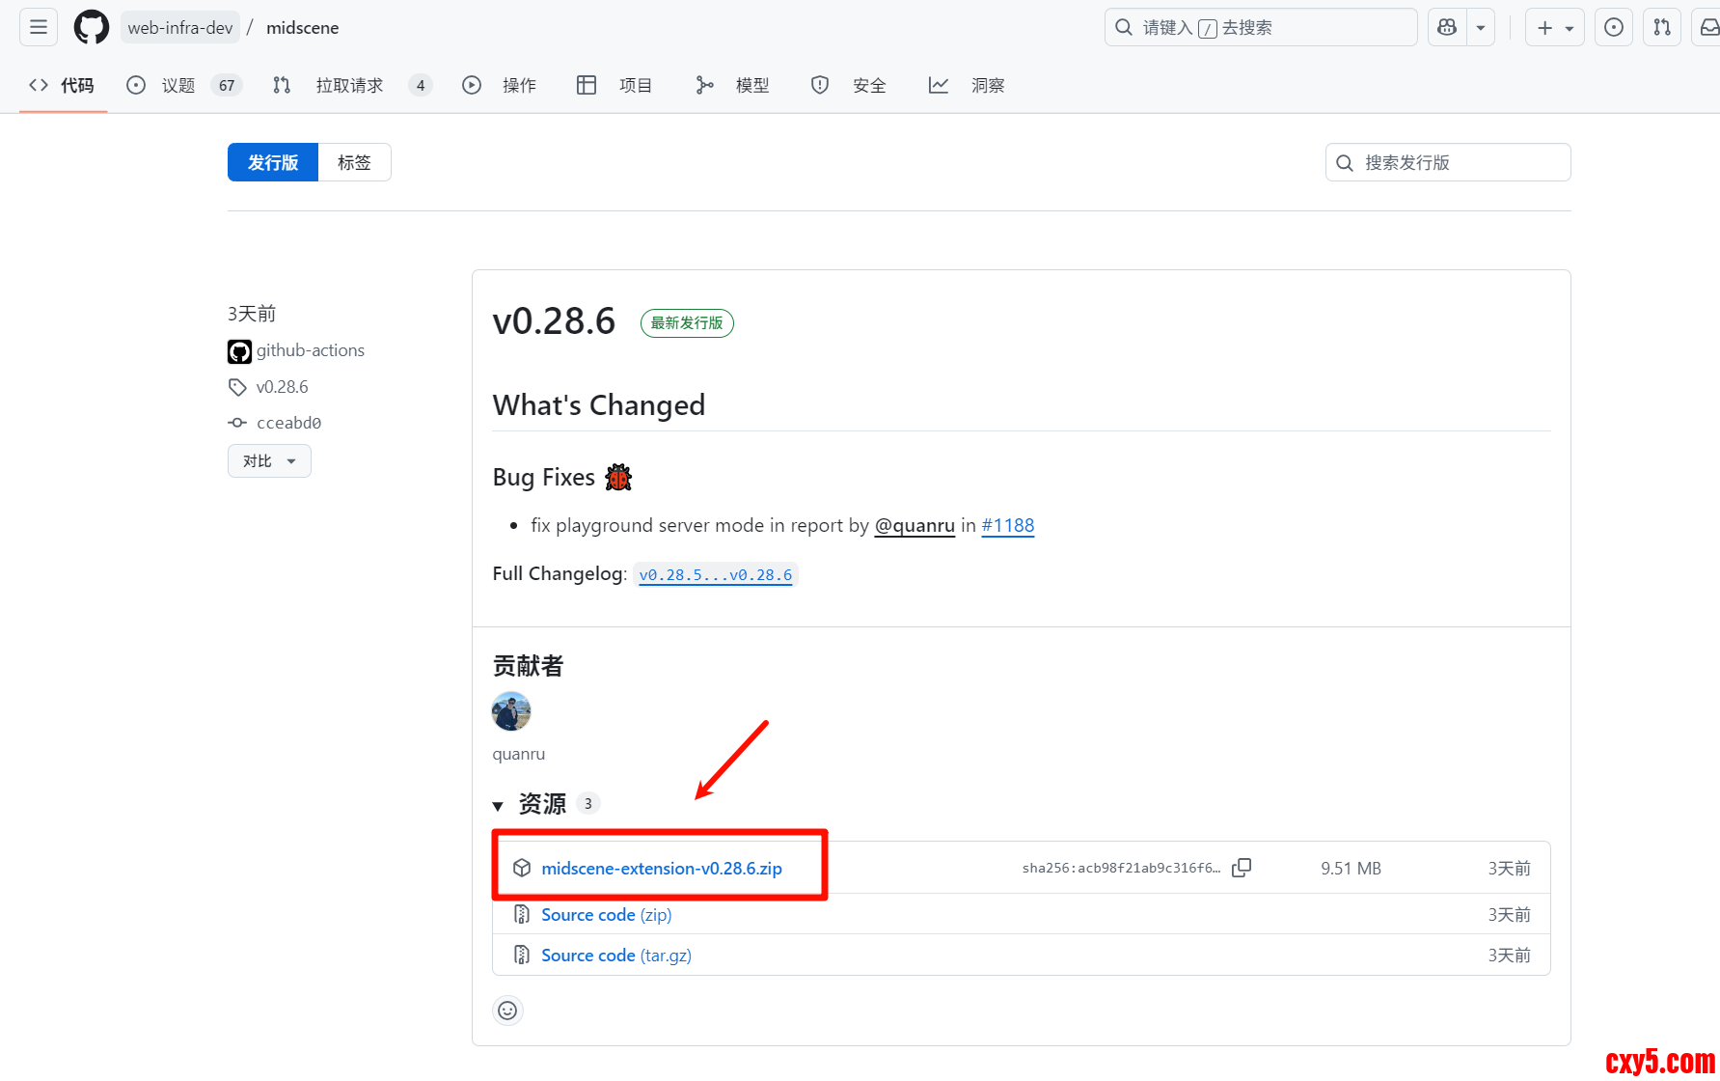Open pull request #1188 link
The width and height of the screenshot is (1720, 1081).
(1007, 525)
